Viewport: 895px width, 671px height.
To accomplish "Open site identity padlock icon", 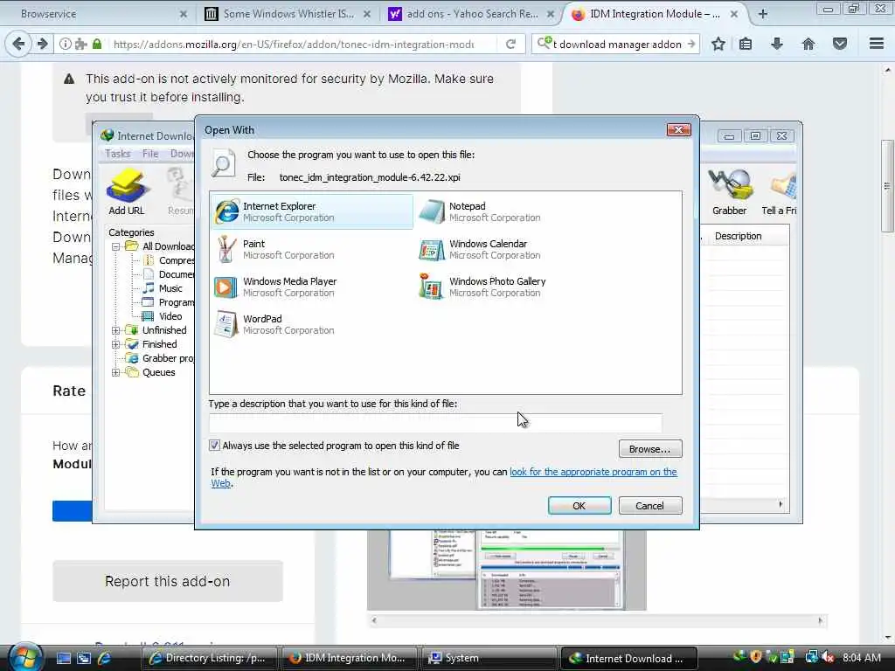I will coord(97,44).
